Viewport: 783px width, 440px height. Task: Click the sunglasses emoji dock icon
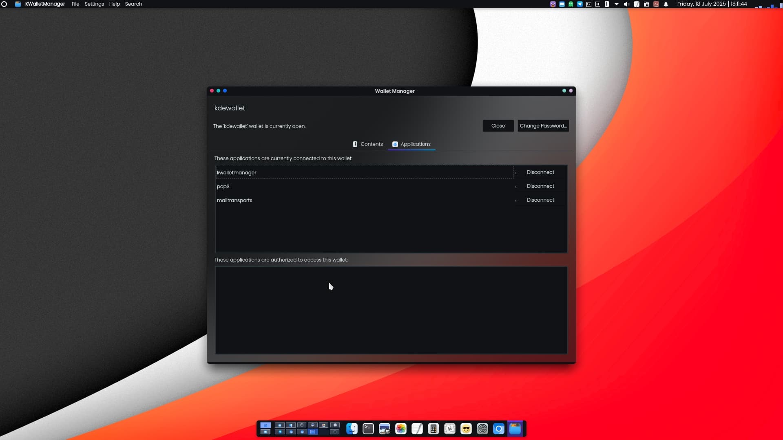466,429
